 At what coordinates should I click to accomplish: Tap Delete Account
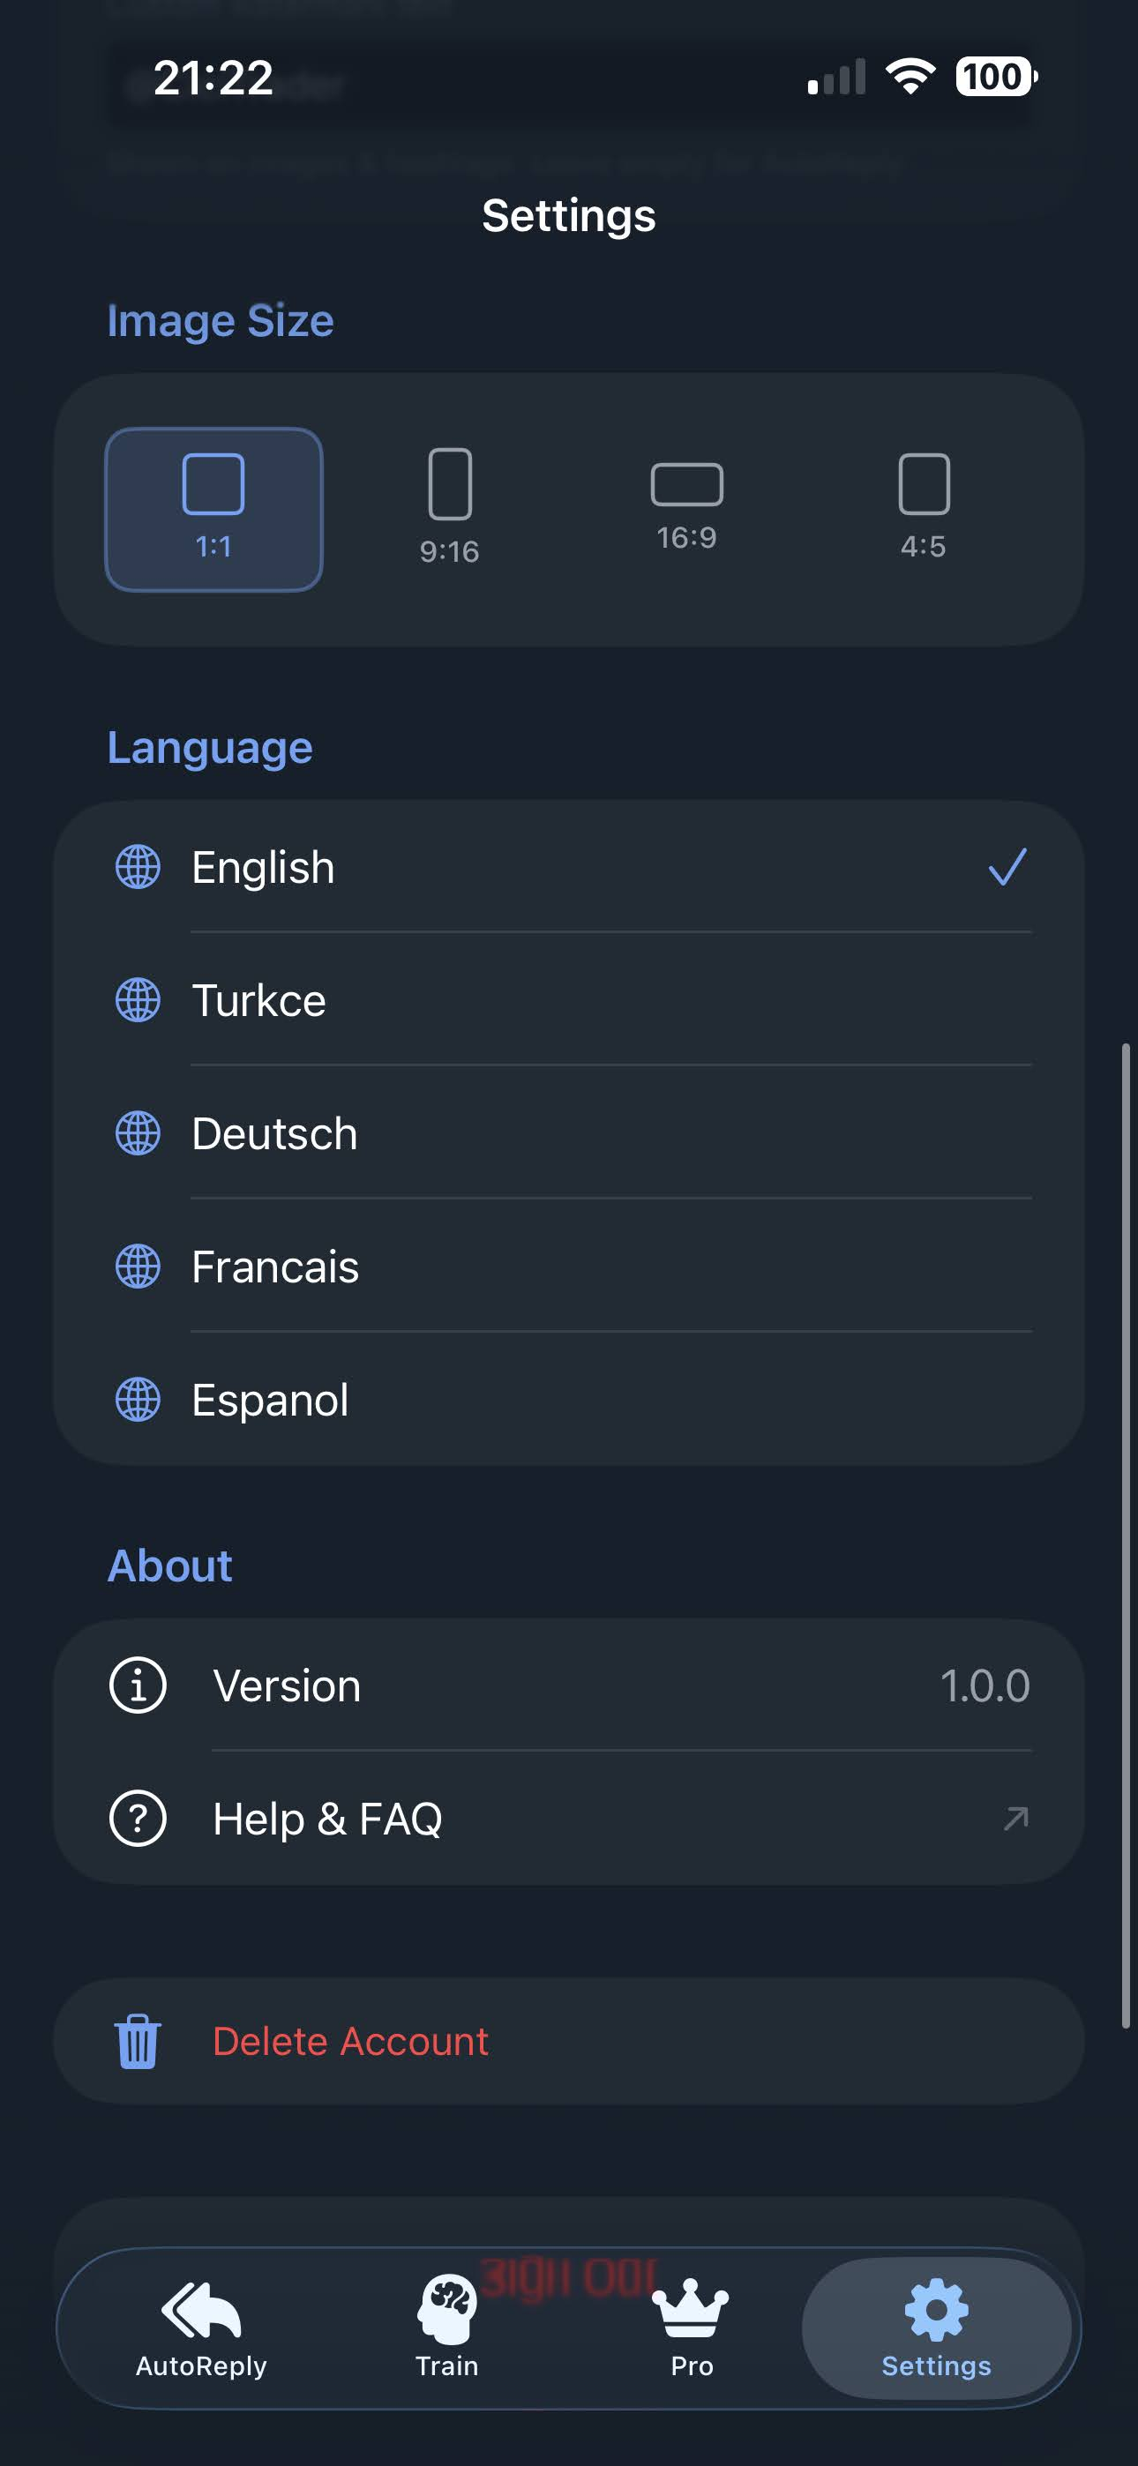pyautogui.click(x=350, y=2040)
